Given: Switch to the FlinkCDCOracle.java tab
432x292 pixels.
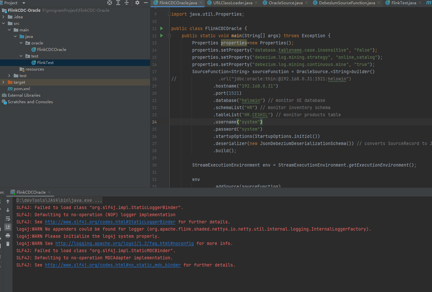Looking at the screenshot, I should pos(178,3).
